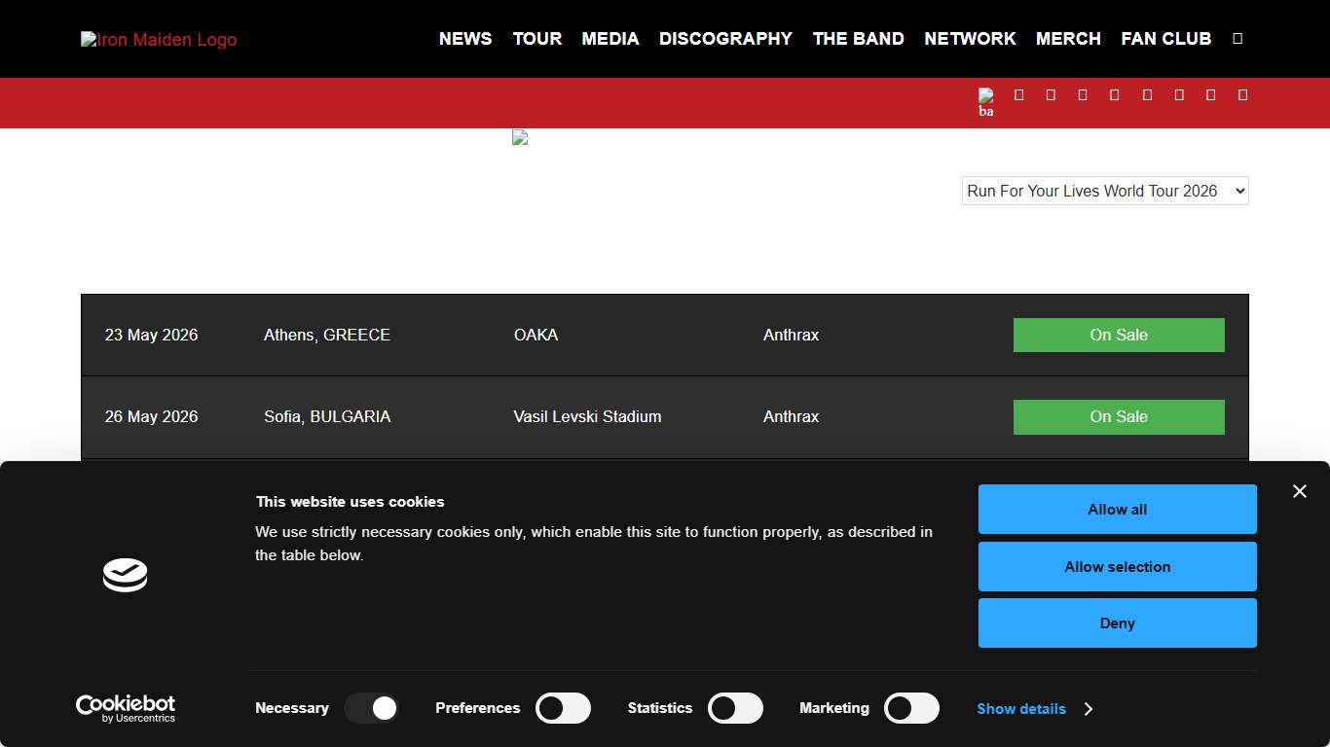
Task: Click the cookie checkmark icon in banner
Action: tap(126, 575)
